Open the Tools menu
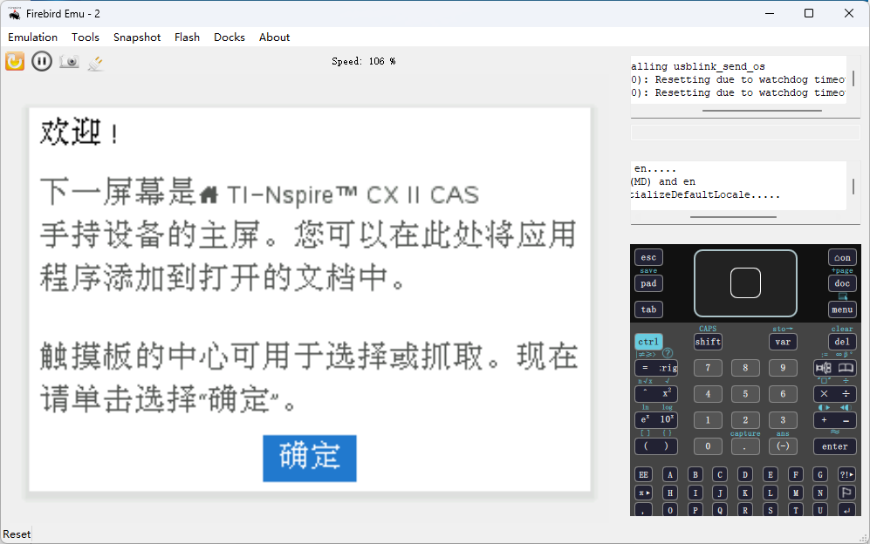 86,37
